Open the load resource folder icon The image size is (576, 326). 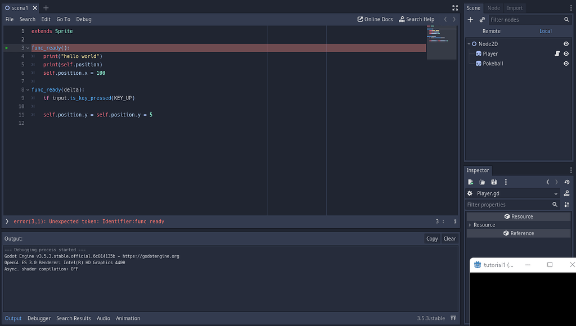pos(482,182)
